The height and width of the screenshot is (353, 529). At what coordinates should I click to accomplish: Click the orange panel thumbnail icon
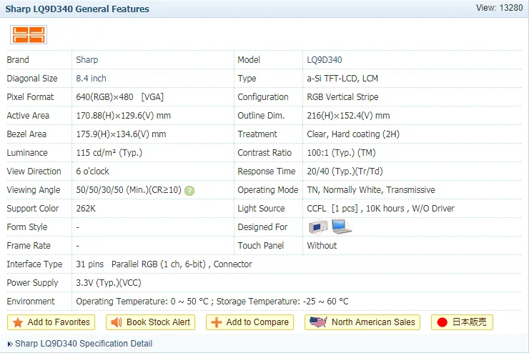29,35
